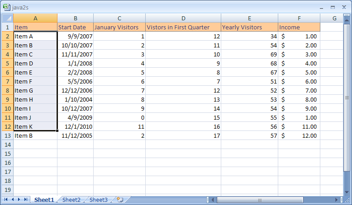Viewport: 352px width, 205px height.
Task: Select row 19 header
Action: click(x=8, y=190)
